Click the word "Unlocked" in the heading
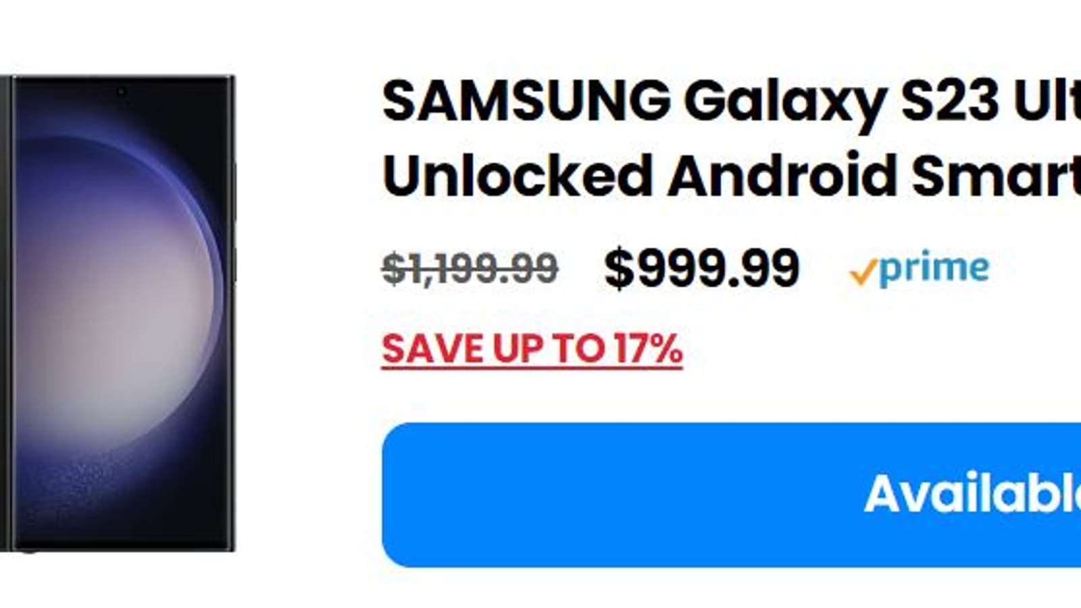The height and width of the screenshot is (608, 1081). click(517, 176)
